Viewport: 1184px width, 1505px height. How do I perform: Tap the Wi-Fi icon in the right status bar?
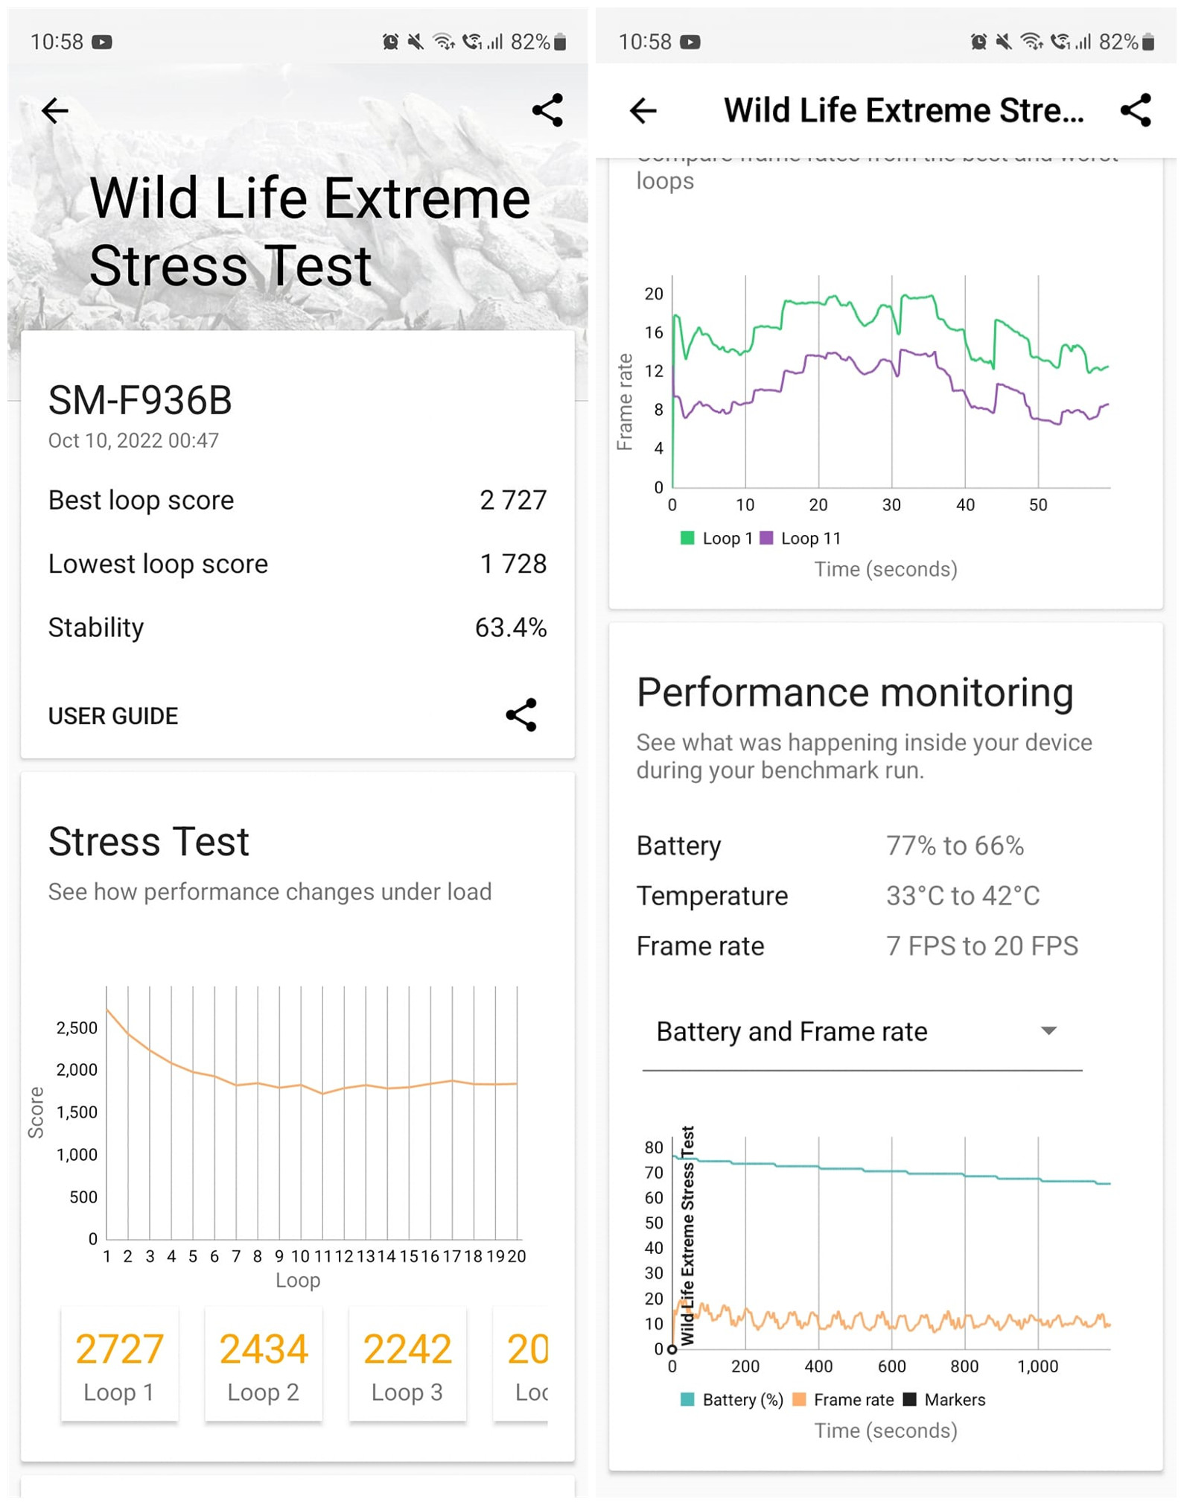[x=1032, y=42]
